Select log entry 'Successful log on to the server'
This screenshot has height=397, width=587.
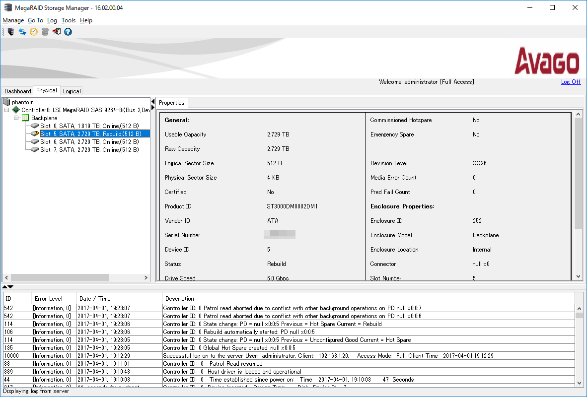(x=289, y=356)
